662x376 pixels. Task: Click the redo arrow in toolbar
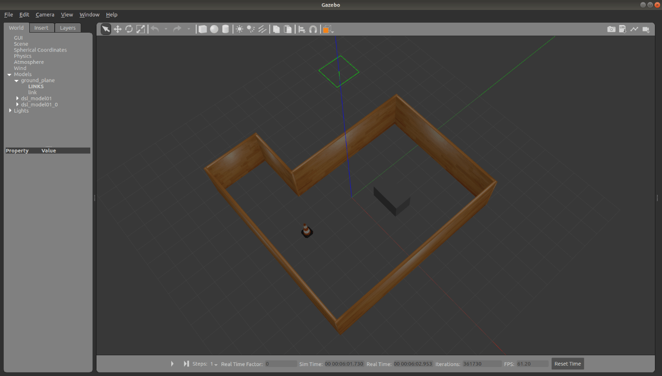click(x=177, y=29)
